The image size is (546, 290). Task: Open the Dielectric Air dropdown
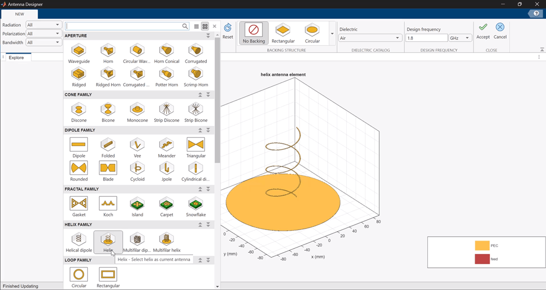tap(370, 38)
